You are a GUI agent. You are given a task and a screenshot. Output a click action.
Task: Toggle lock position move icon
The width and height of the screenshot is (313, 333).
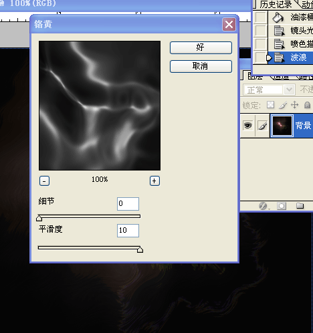pyautogui.click(x=295, y=104)
